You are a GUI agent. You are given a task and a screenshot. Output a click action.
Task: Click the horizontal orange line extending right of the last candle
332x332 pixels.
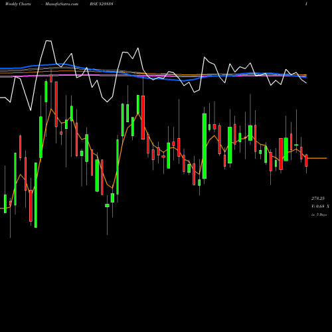point(317,158)
